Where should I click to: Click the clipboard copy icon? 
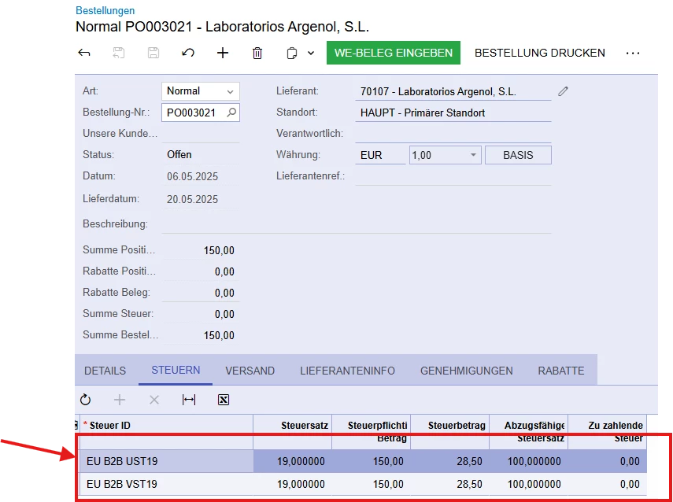point(292,54)
